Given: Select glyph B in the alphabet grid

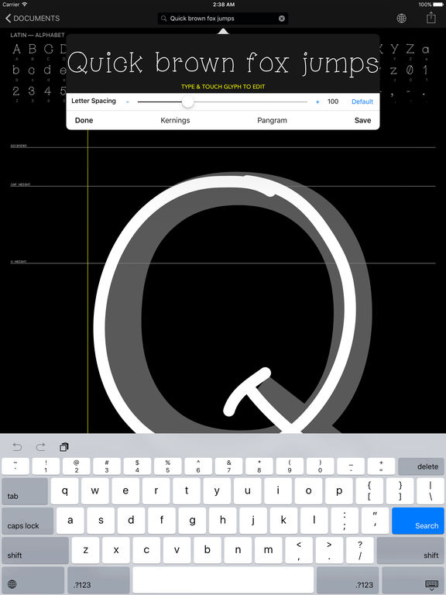Looking at the screenshot, I should [x=33, y=50].
